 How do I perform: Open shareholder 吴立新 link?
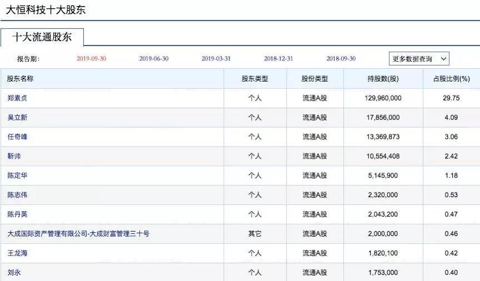click(x=17, y=118)
